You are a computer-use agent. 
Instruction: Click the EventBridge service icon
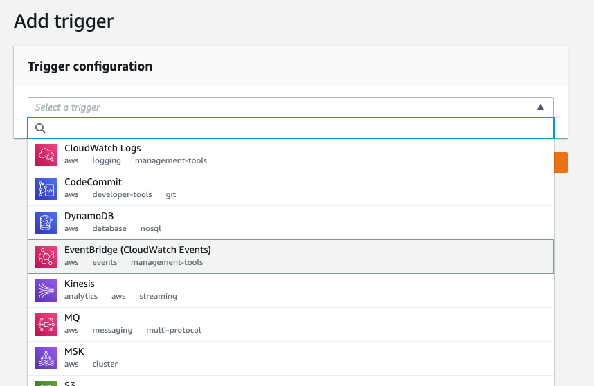pyautogui.click(x=46, y=257)
